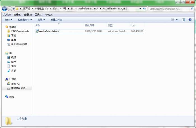Open the 编辑(E) menu
This screenshot has height=128, width=196.
coord(17,15)
